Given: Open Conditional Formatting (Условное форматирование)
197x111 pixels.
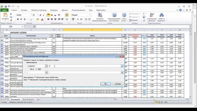Looking at the screenshot, I should pyautogui.click(x=100, y=17).
